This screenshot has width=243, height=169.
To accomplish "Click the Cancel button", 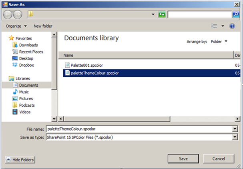I will tap(219, 159).
